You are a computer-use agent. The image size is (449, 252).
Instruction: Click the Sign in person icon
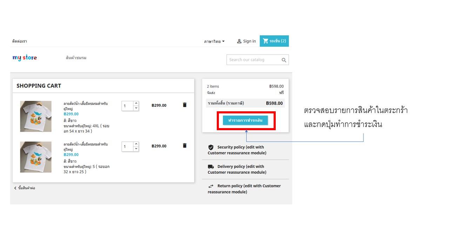click(x=239, y=41)
